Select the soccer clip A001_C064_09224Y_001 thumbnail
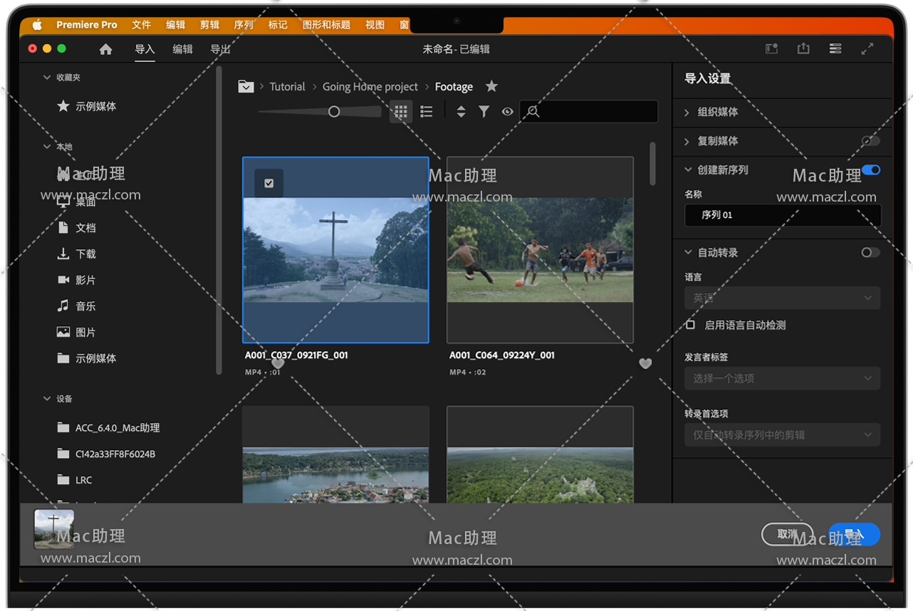913x611 pixels. (540, 249)
